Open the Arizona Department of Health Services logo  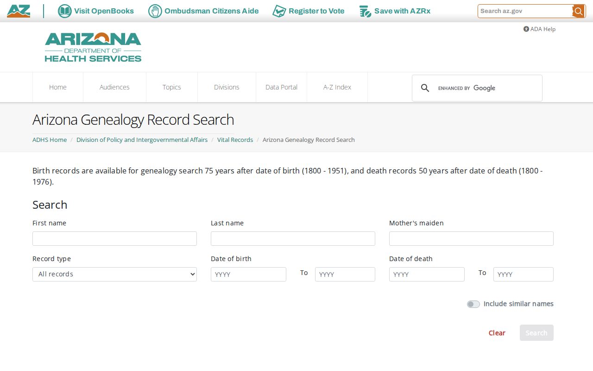93,47
